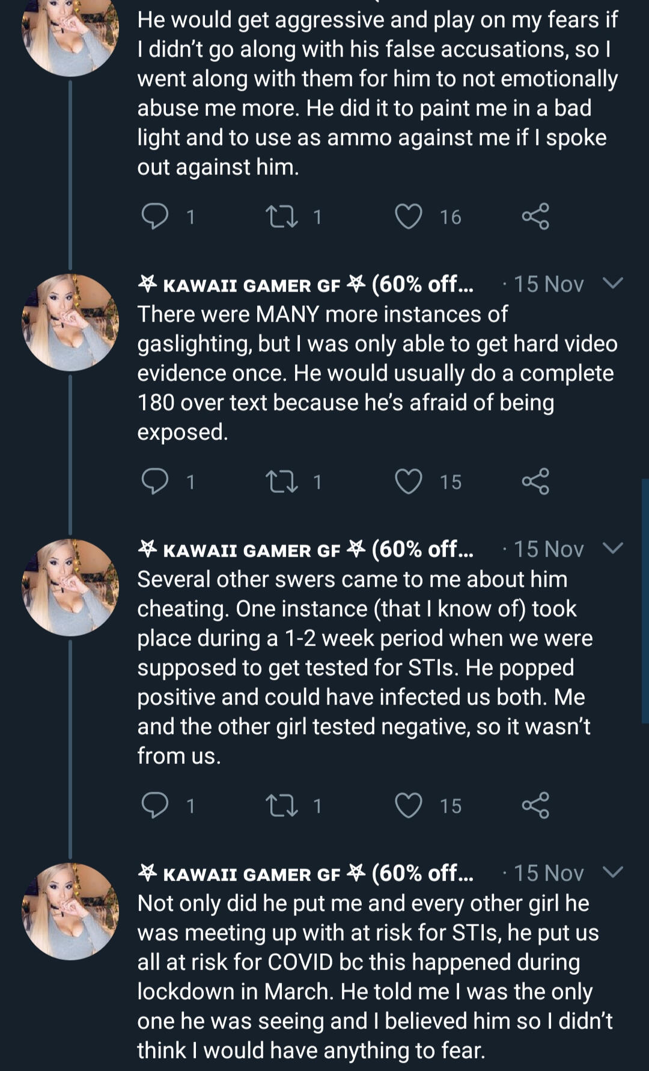The width and height of the screenshot is (649, 1071).
Task: Open options chevron on COVID lockdown tweet
Action: click(612, 873)
